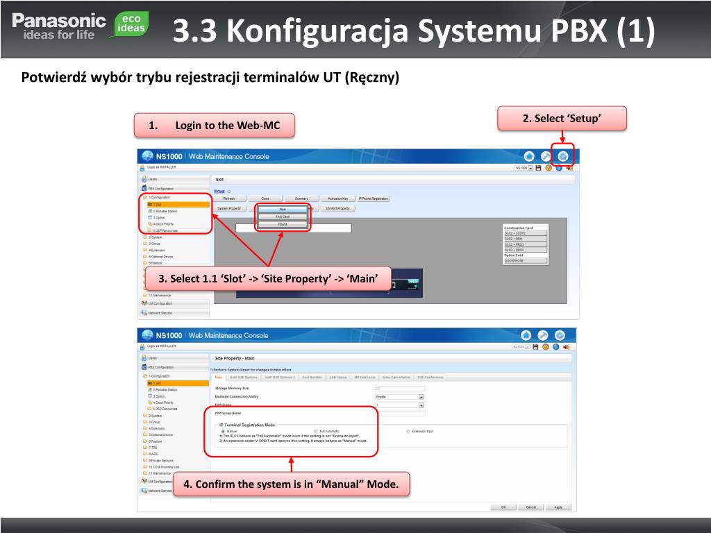
Task: Click the floppy save icon on the Slot screen
Action: click(539, 168)
